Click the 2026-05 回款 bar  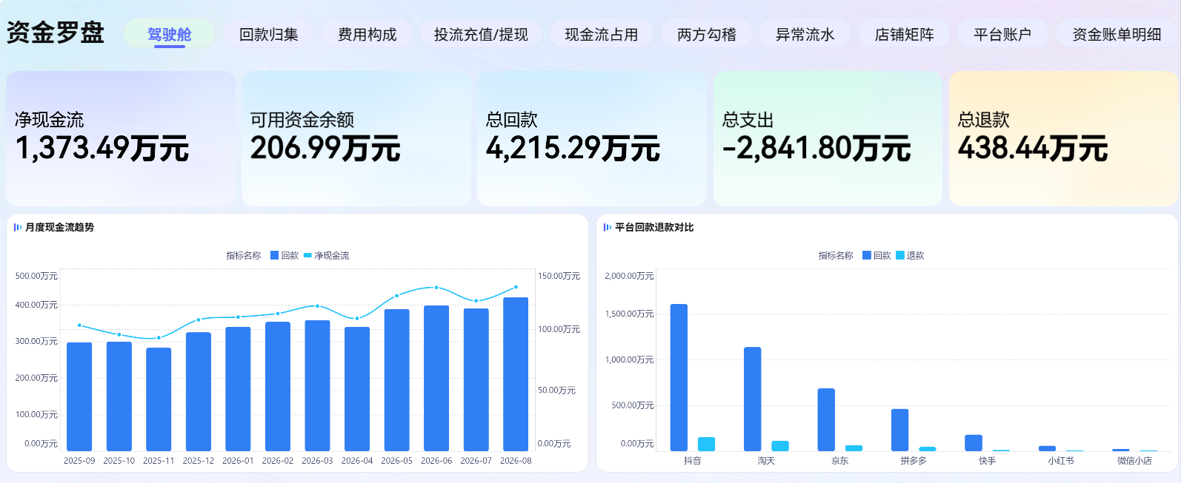[x=397, y=380]
